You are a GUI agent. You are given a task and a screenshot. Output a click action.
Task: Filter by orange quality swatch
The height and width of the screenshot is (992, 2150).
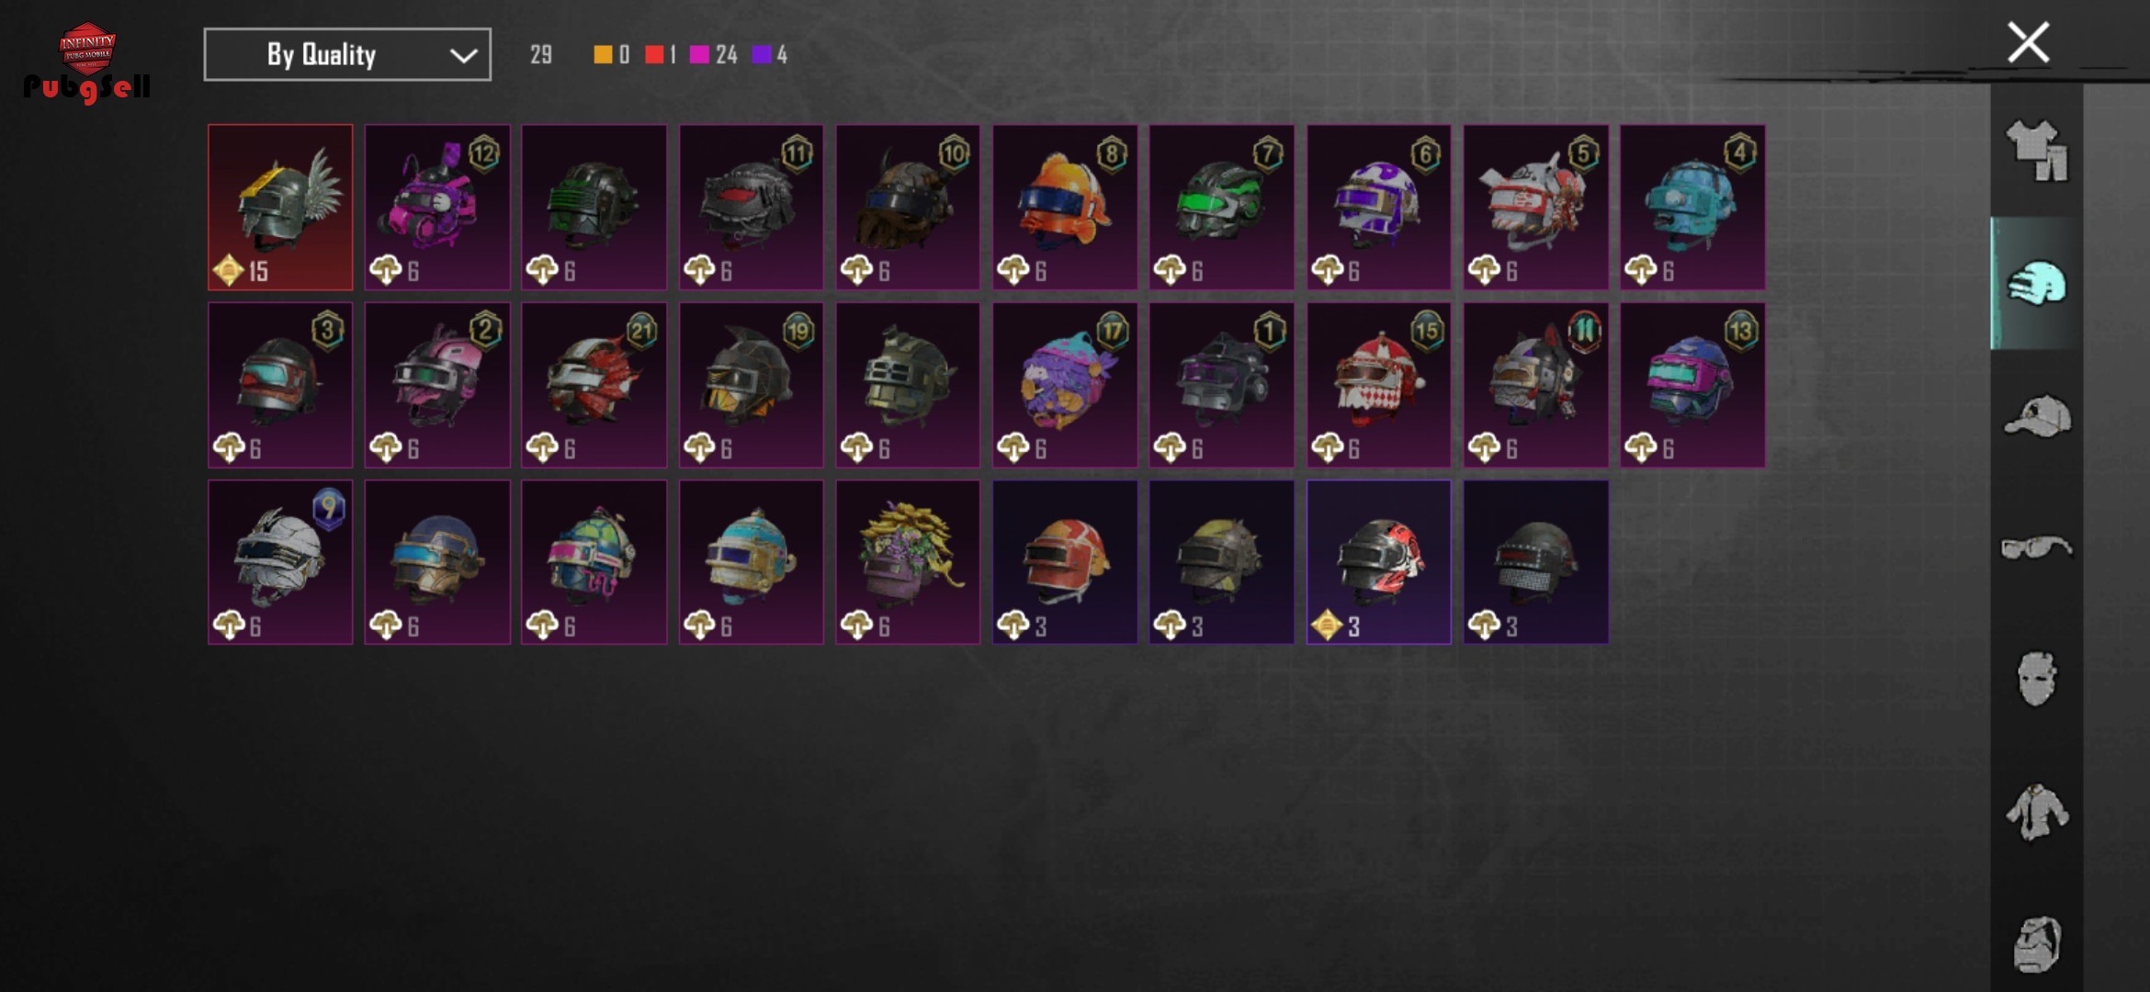coord(611,55)
